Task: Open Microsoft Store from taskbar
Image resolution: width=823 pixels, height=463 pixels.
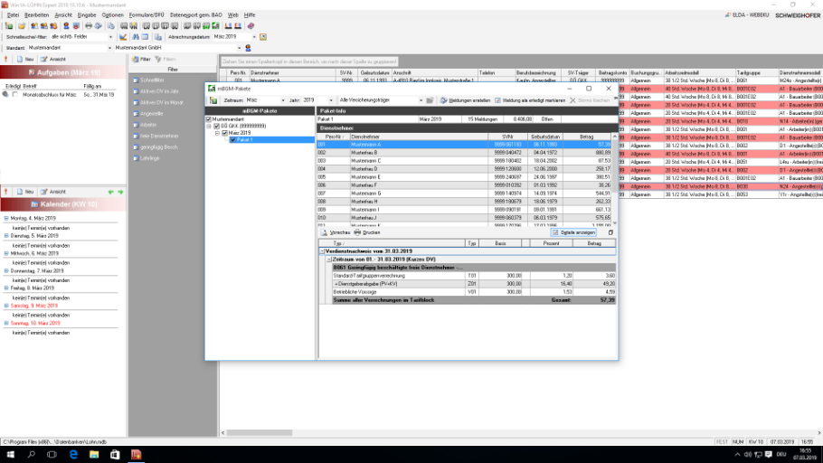Action: click(115, 455)
